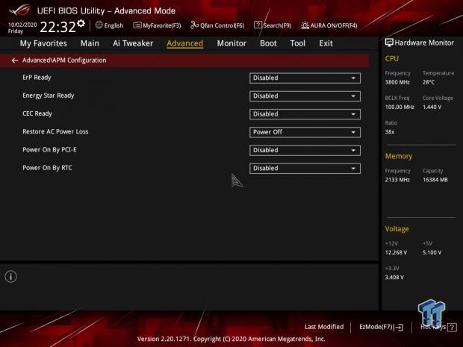The image size is (463, 347).
Task: Click the memory capacity 16384 MB value
Action: click(435, 180)
